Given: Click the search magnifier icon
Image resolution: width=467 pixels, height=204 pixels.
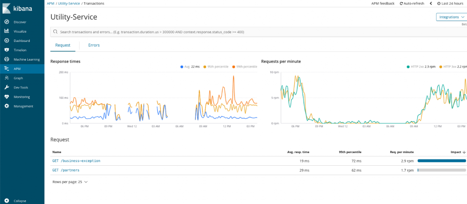Looking at the screenshot, I should [x=55, y=31].
